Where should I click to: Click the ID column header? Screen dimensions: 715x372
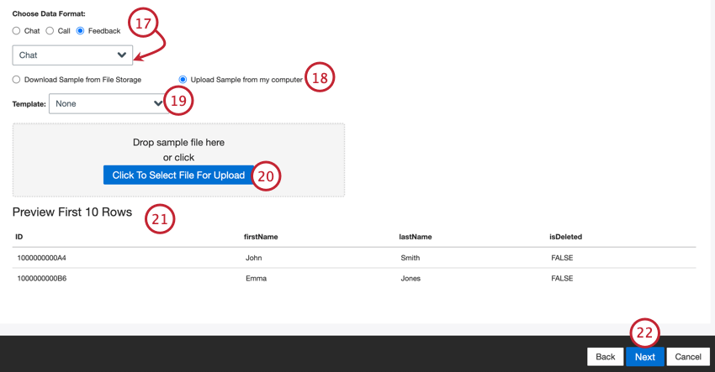pyautogui.click(x=19, y=237)
